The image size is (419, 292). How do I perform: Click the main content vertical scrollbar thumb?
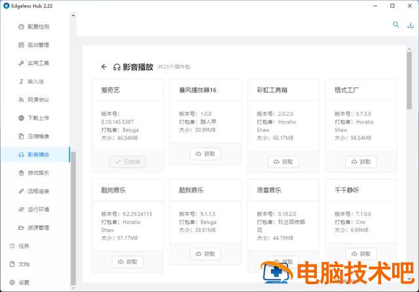[409, 80]
